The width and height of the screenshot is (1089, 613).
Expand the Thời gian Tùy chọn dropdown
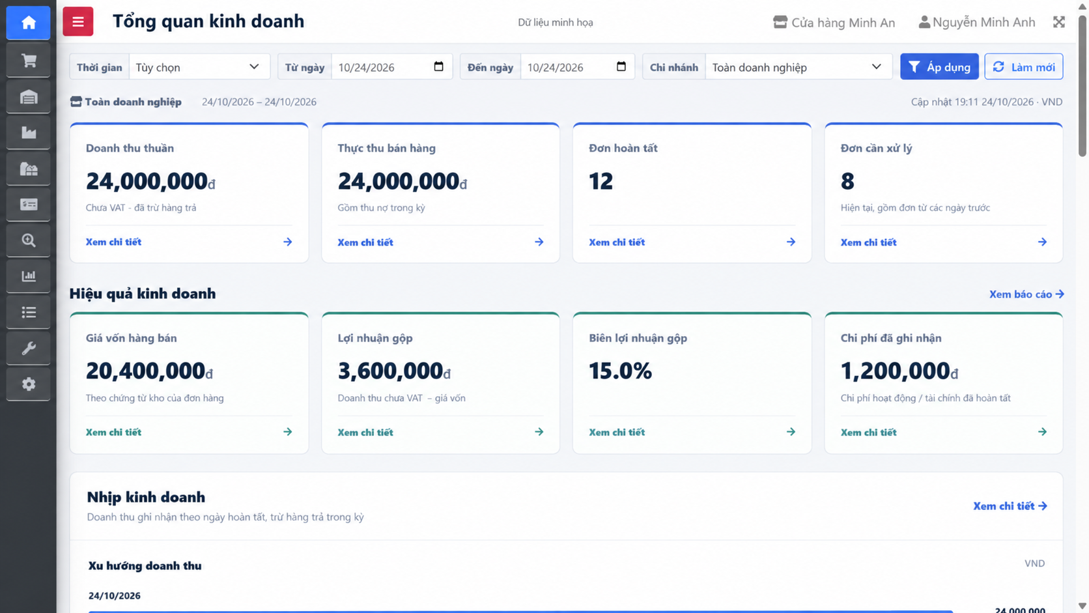(199, 67)
